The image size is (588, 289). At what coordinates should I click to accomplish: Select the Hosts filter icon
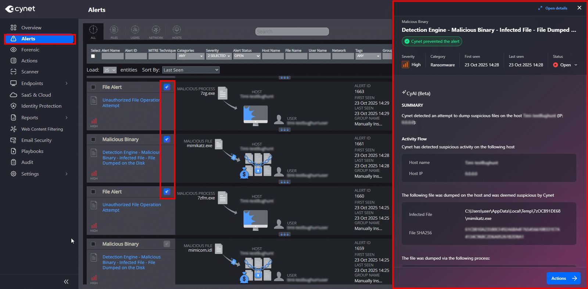tap(177, 32)
